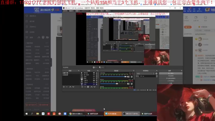Toggle lock of top source
Viewport: 215px width, 121px height.
point(96,73)
